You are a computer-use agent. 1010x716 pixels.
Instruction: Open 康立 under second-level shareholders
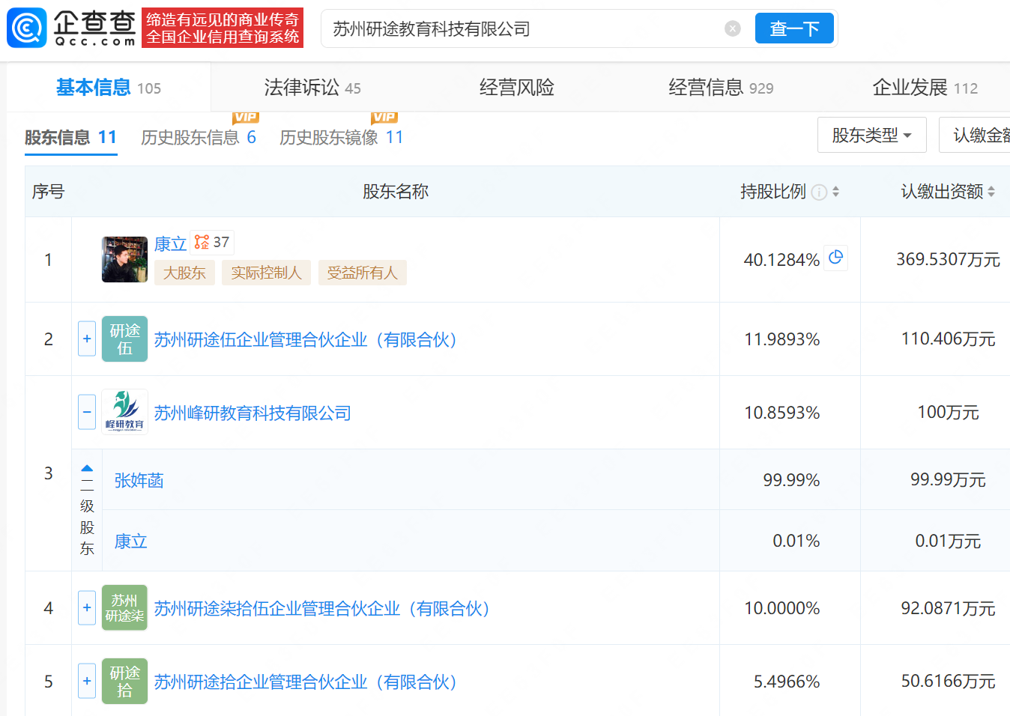click(130, 541)
